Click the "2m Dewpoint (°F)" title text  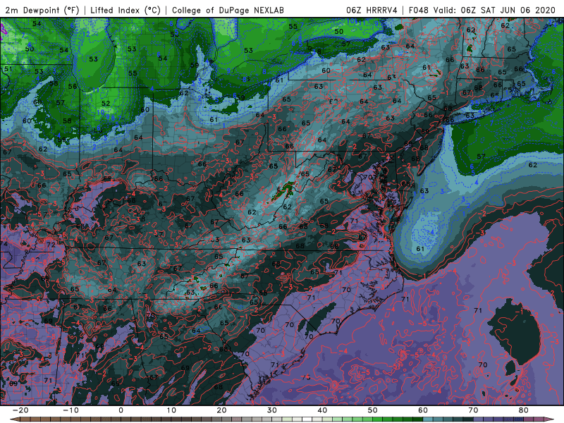pyautogui.click(x=42, y=11)
